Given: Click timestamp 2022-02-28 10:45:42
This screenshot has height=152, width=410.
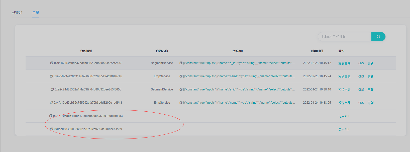Looking at the screenshot, I should pyautogui.click(x=317, y=63).
